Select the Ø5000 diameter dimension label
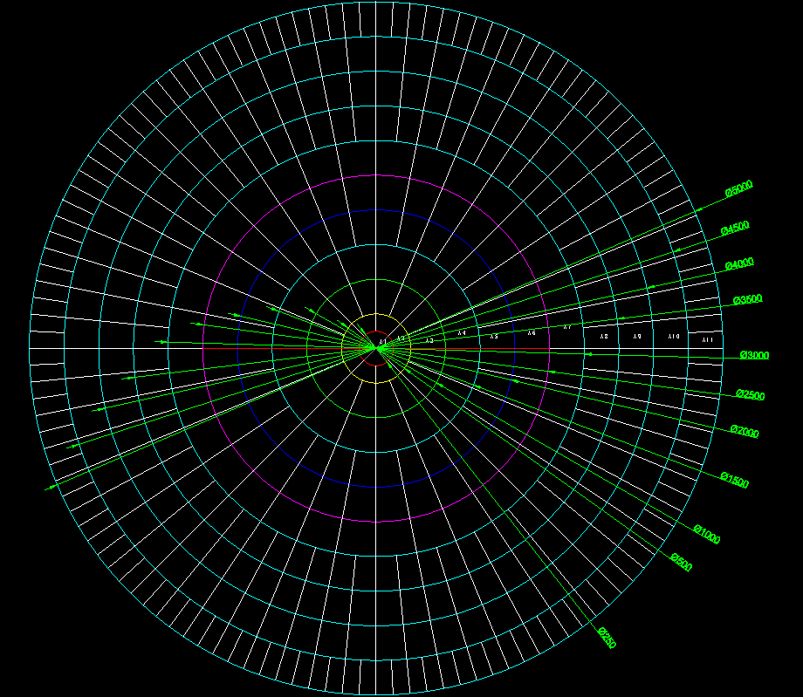The height and width of the screenshot is (697, 803). tap(738, 188)
